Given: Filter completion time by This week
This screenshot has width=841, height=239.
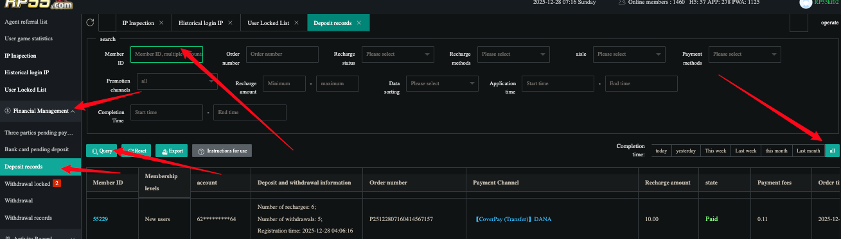Looking at the screenshot, I should [x=716, y=151].
